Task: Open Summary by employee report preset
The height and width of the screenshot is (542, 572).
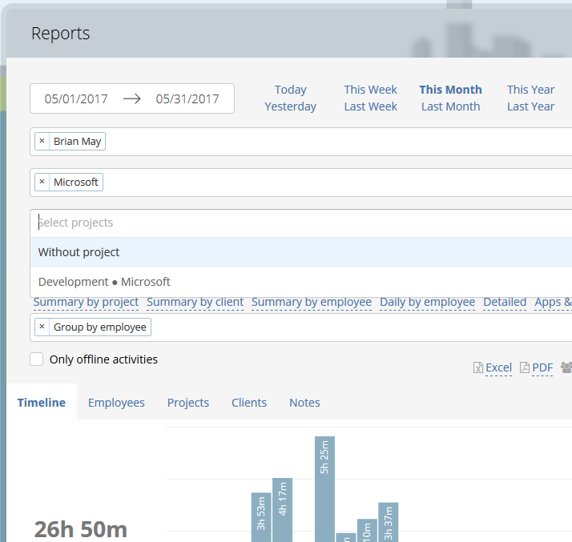Action: (312, 302)
